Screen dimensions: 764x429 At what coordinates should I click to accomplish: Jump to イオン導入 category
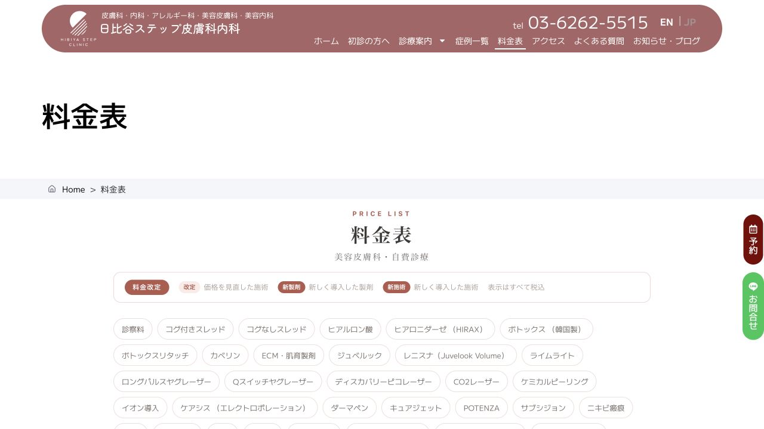point(140,408)
